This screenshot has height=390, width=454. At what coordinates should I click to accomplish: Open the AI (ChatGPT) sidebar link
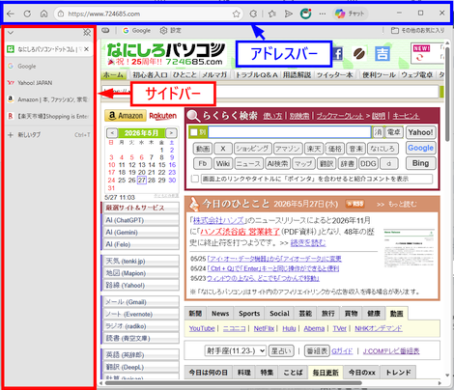[140, 220]
